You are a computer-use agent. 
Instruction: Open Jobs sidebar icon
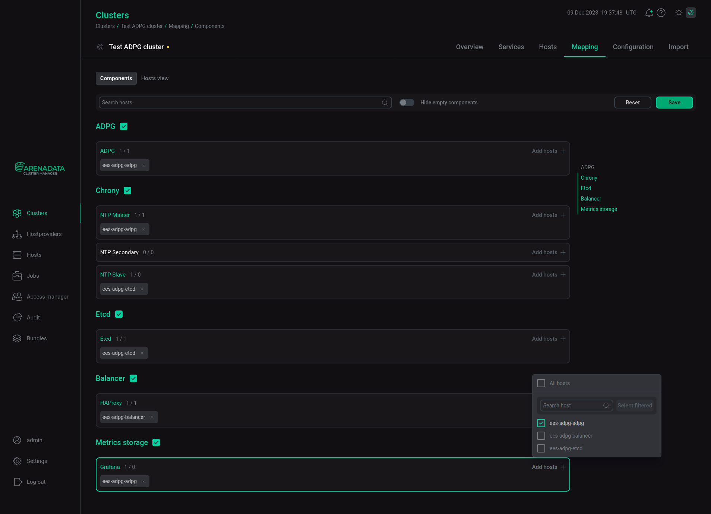tap(17, 276)
